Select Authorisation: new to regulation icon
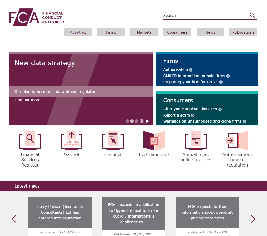The width and height of the screenshot is (267, 236). point(237,141)
